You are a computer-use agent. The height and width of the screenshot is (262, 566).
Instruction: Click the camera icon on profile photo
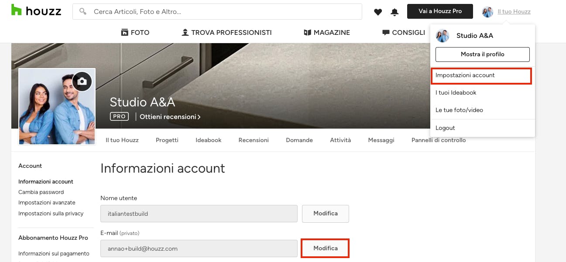pos(82,81)
